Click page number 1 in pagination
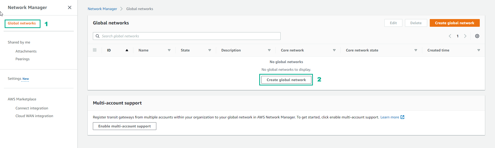This screenshot has width=495, height=148. click(458, 36)
